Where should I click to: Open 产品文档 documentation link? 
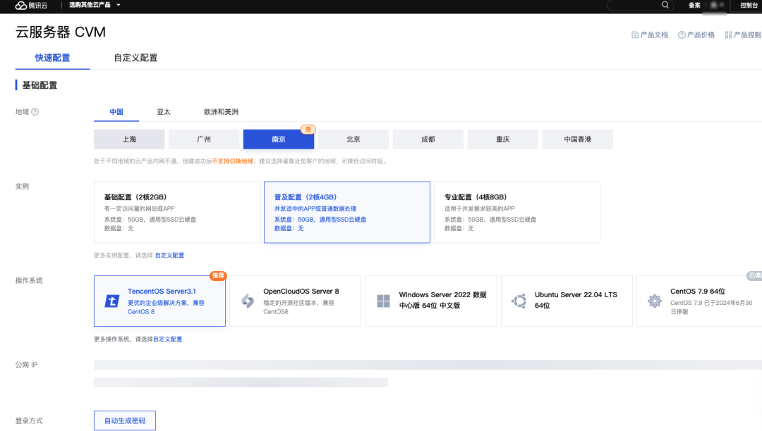(x=650, y=35)
